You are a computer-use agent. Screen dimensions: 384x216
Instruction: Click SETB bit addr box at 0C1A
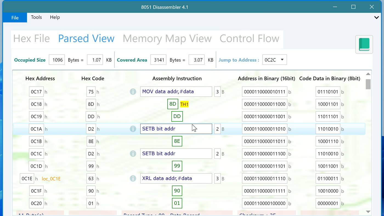coord(176,129)
